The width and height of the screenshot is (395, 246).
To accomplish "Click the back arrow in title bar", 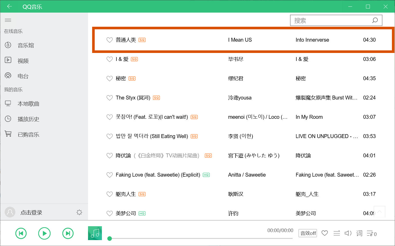I will [9, 6].
